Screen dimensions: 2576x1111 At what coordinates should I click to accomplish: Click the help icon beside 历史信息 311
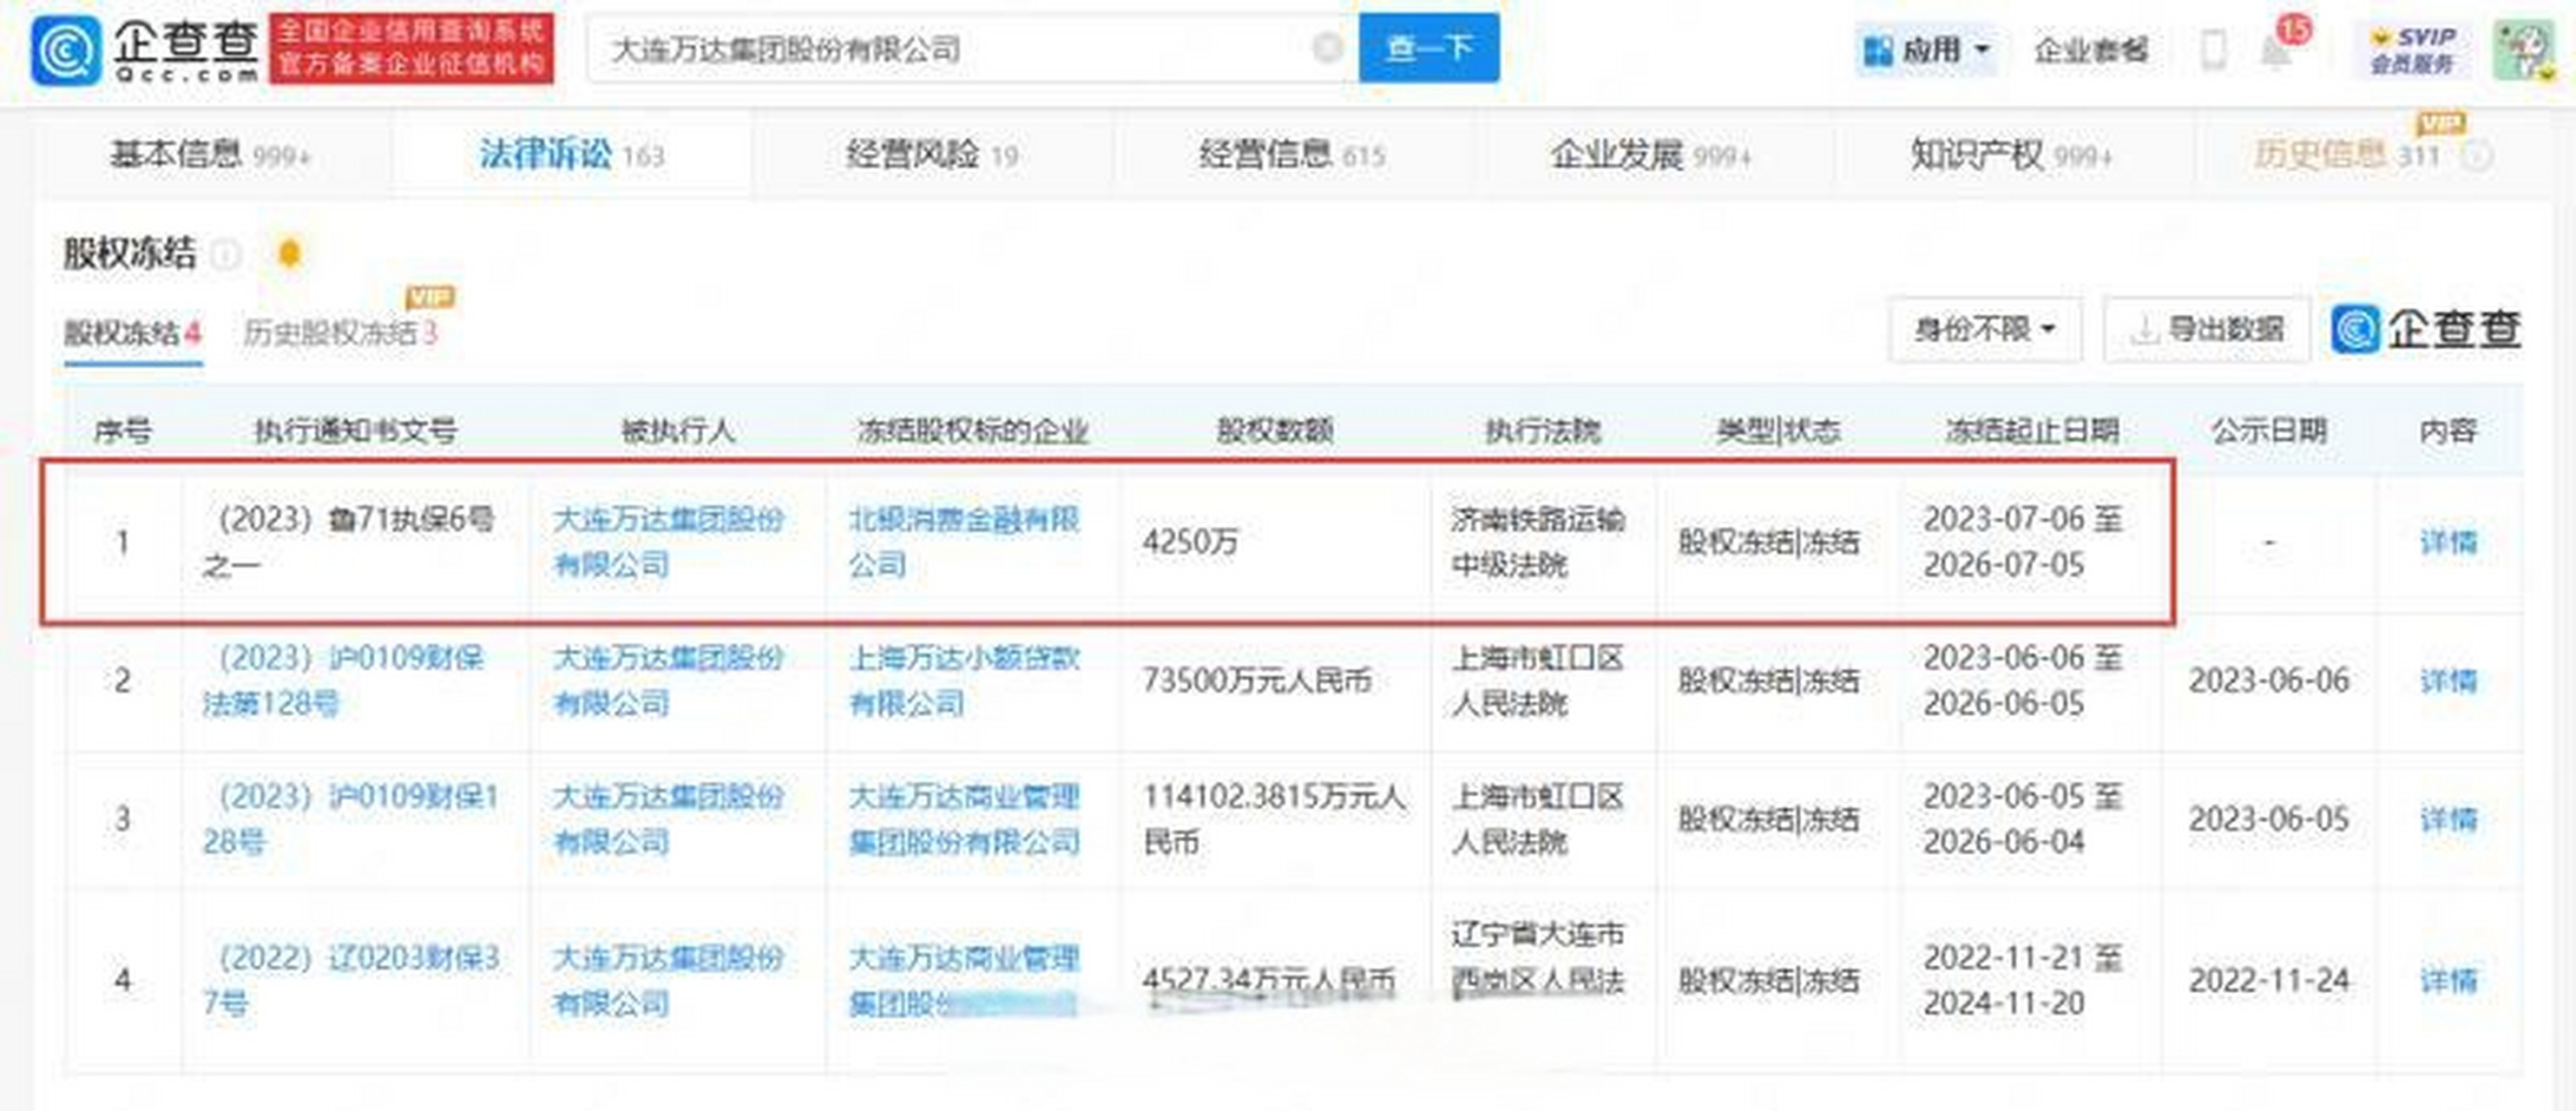tap(2475, 156)
